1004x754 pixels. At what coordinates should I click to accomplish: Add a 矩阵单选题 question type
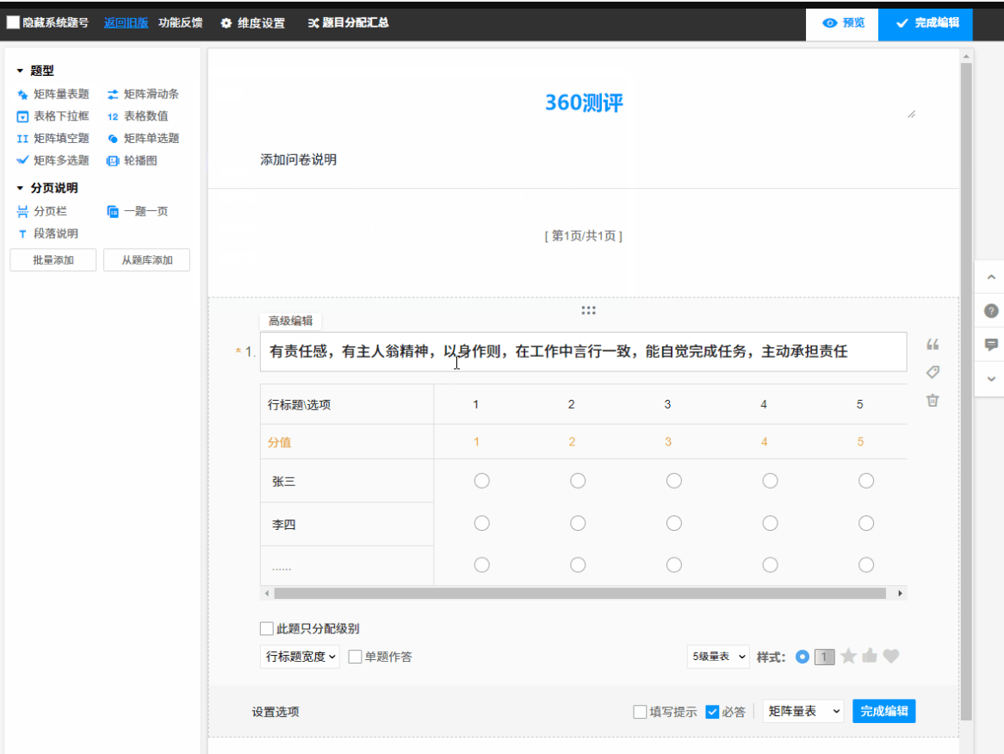coord(143,139)
